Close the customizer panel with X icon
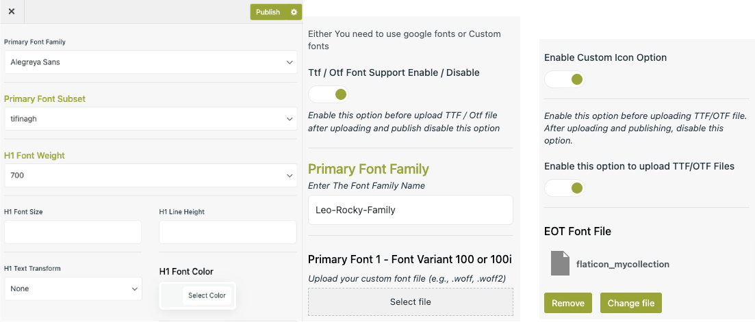 pos(12,12)
